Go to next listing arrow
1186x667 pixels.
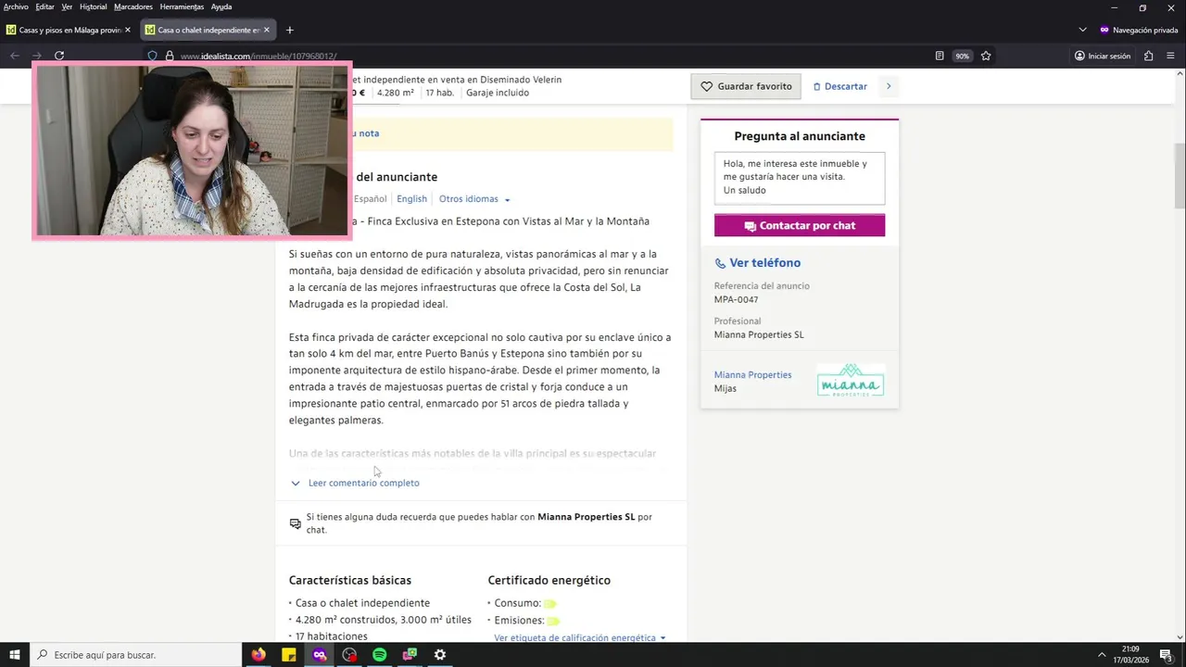[889, 86]
